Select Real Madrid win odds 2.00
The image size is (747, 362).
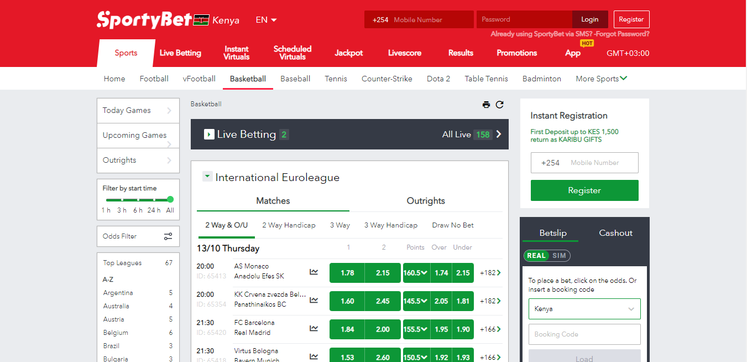(x=383, y=329)
